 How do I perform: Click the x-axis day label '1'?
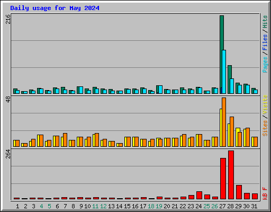(x=17, y=206)
